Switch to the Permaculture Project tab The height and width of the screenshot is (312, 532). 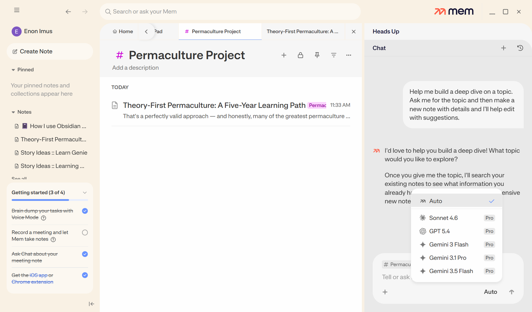pos(220,32)
